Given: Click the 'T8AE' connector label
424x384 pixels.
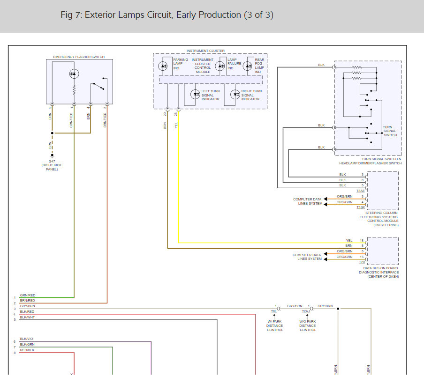Looking at the screenshot, I should [361, 191].
